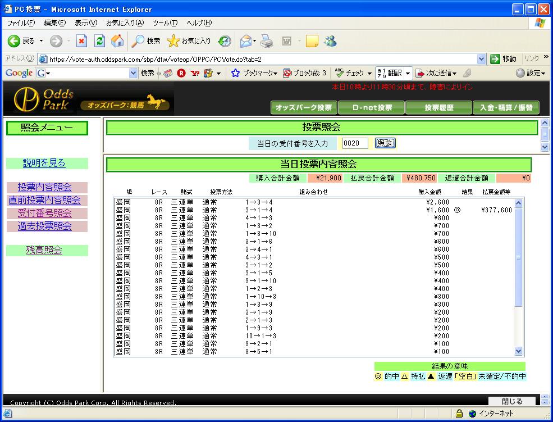The width and height of the screenshot is (553, 422).
Task: Switch to the 入金・精算/振替 tab
Action: click(x=506, y=108)
